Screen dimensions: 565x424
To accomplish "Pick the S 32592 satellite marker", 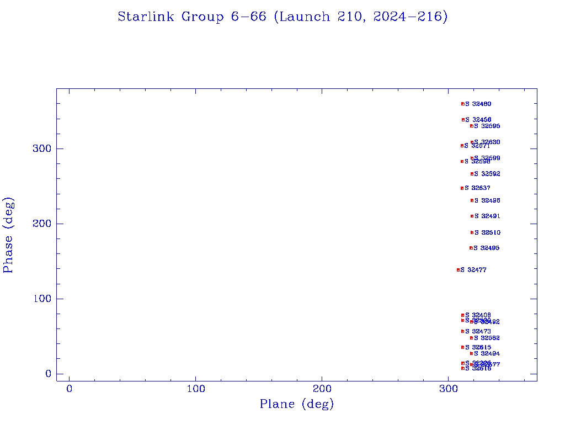I will pyautogui.click(x=472, y=174).
